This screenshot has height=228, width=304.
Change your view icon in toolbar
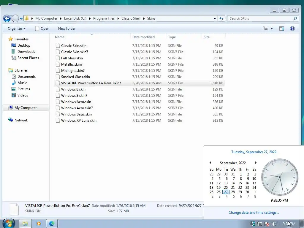[x=265, y=28]
